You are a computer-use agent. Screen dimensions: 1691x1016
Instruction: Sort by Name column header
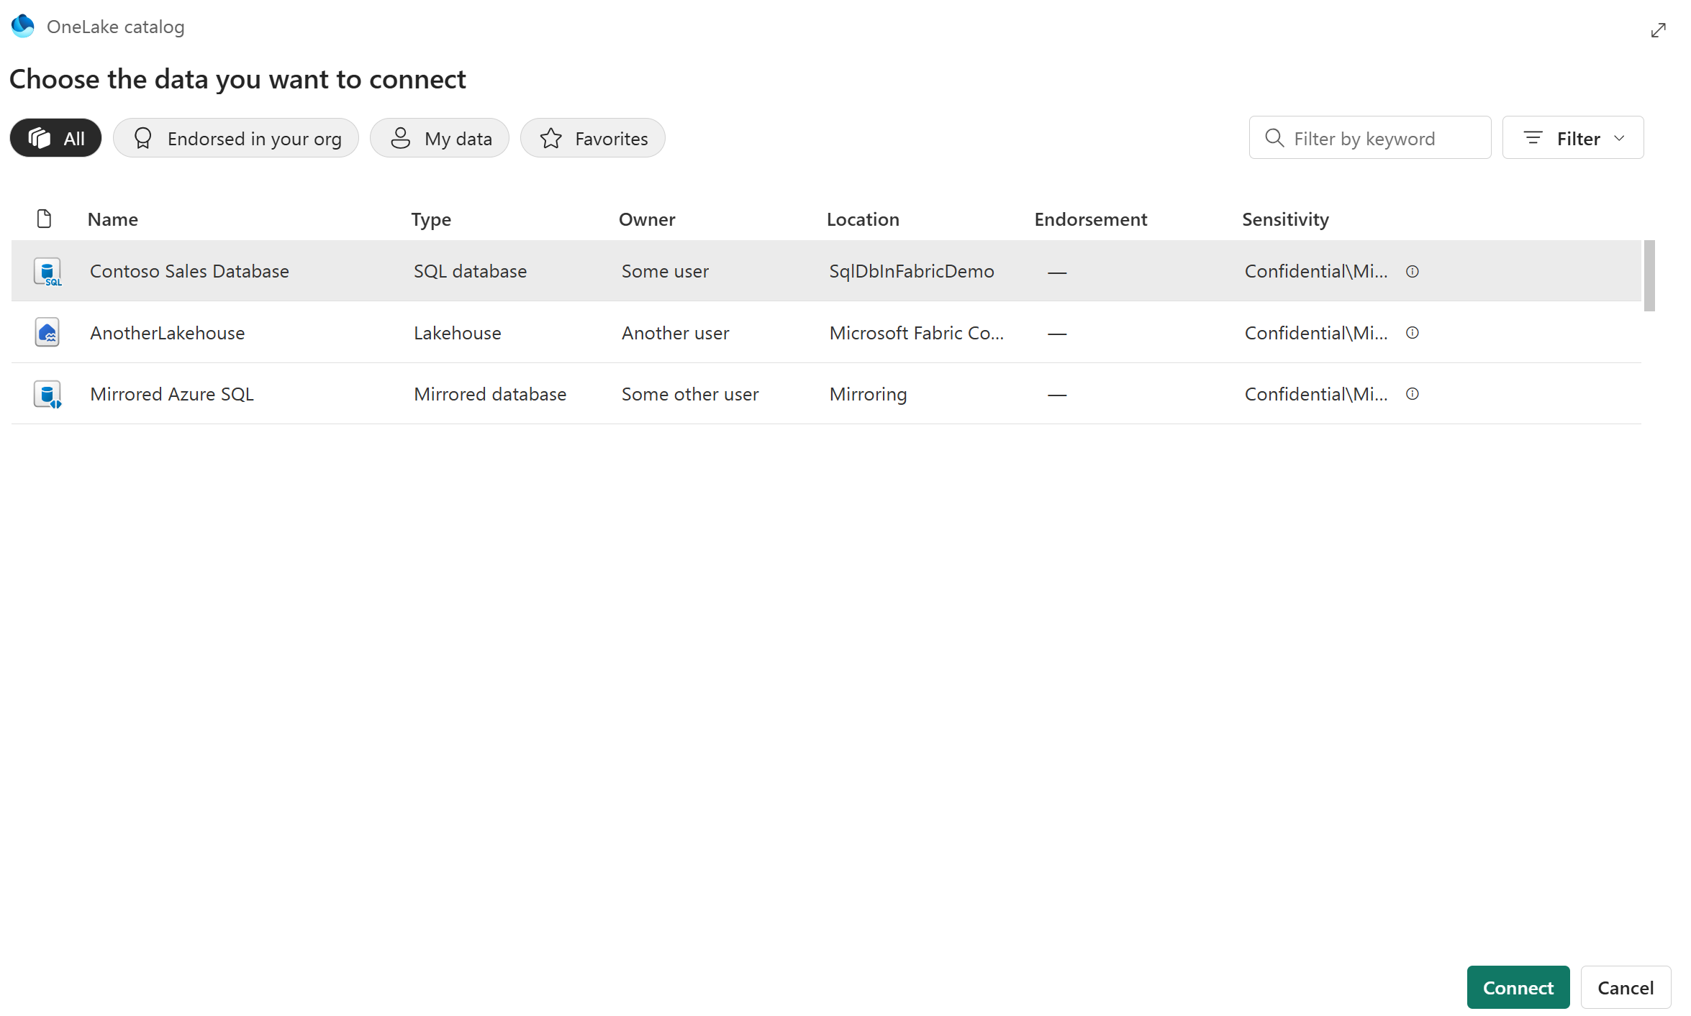coord(113,219)
